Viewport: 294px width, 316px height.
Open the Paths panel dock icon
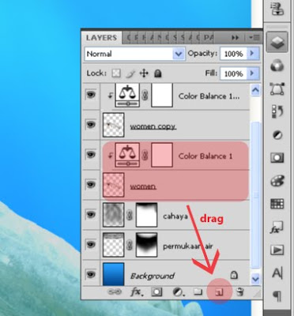point(277,88)
